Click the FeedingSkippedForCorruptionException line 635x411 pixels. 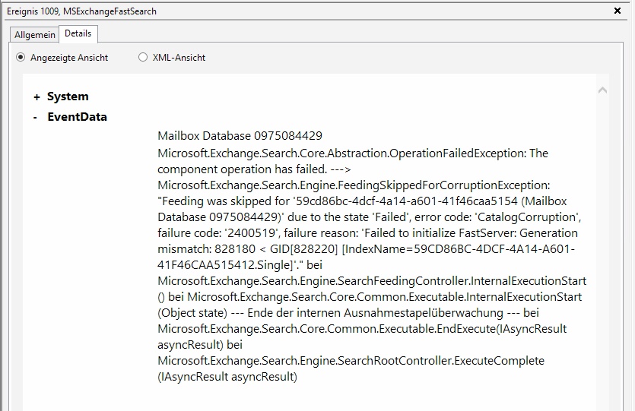click(354, 185)
